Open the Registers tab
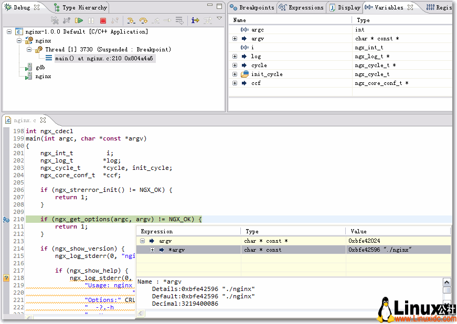The height and width of the screenshot is (324, 457). click(x=439, y=7)
